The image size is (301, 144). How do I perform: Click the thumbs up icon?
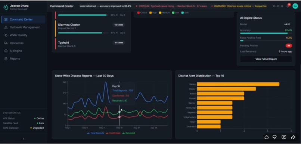266,137
